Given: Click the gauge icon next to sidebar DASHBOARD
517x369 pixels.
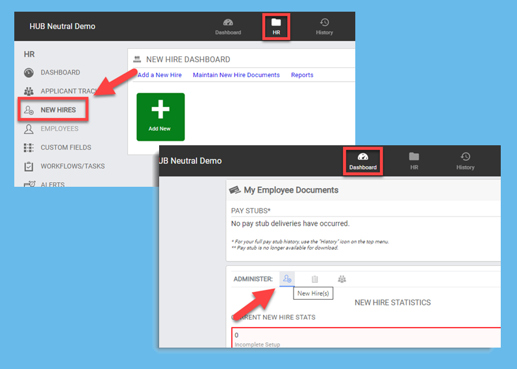Looking at the screenshot, I should click(29, 73).
